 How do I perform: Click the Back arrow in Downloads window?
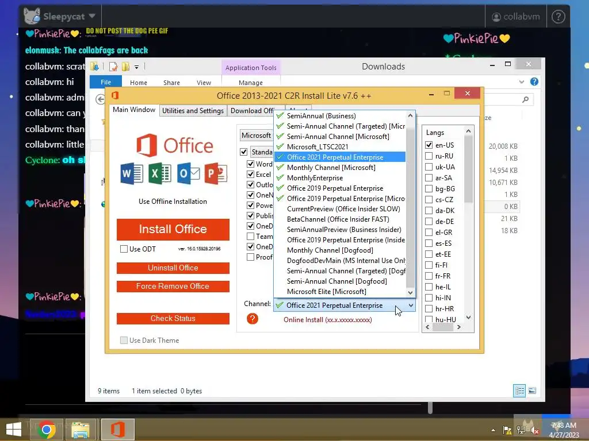100,99
